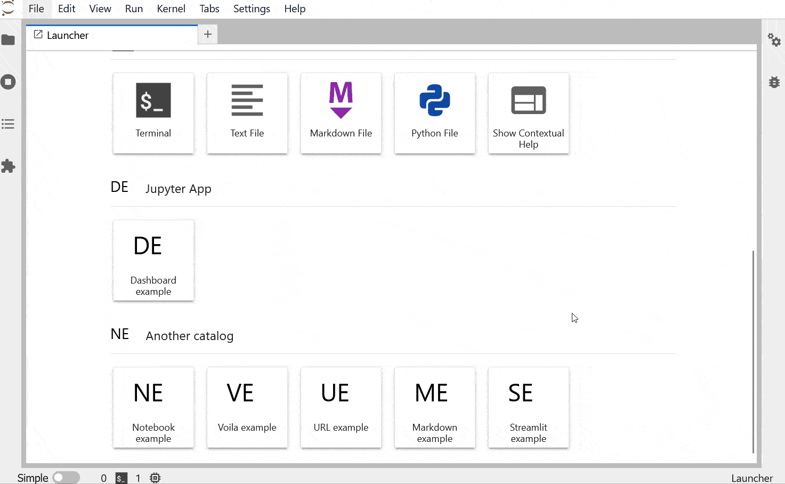This screenshot has height=484, width=785.
Task: Open Property Inspector gears icon
Action: [x=774, y=40]
